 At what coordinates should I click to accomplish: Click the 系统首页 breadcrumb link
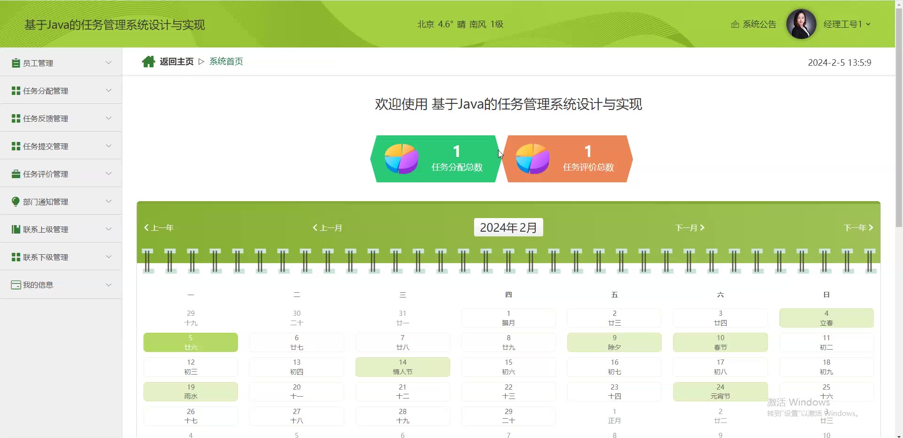coord(226,62)
